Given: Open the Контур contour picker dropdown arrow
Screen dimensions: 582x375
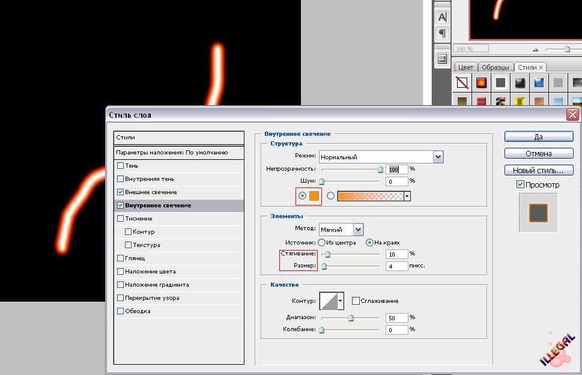Looking at the screenshot, I should pos(341,300).
